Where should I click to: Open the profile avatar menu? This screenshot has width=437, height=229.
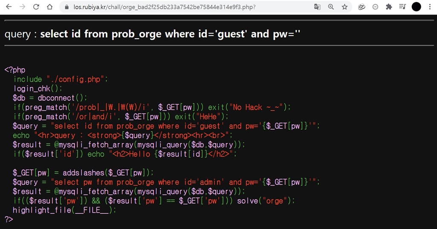pos(417,7)
